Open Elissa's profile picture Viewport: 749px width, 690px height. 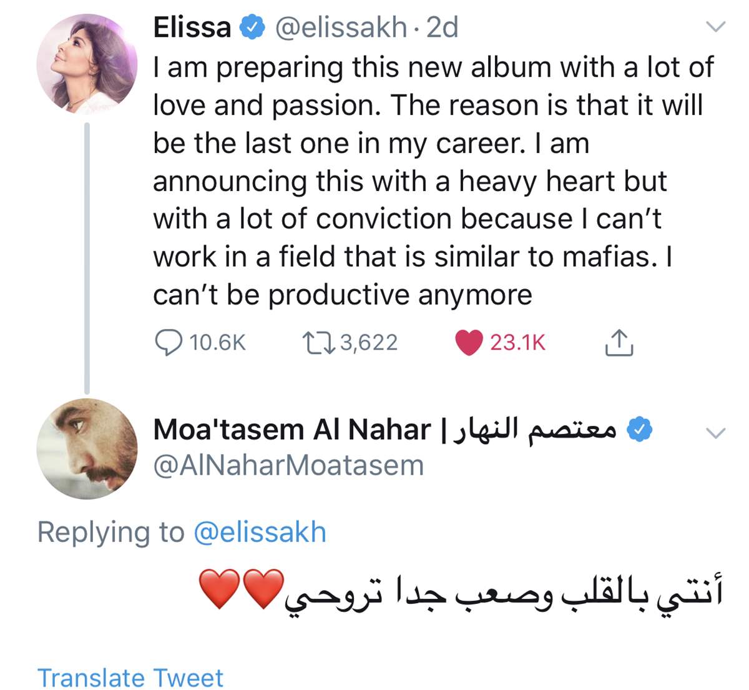pyautogui.click(x=87, y=64)
